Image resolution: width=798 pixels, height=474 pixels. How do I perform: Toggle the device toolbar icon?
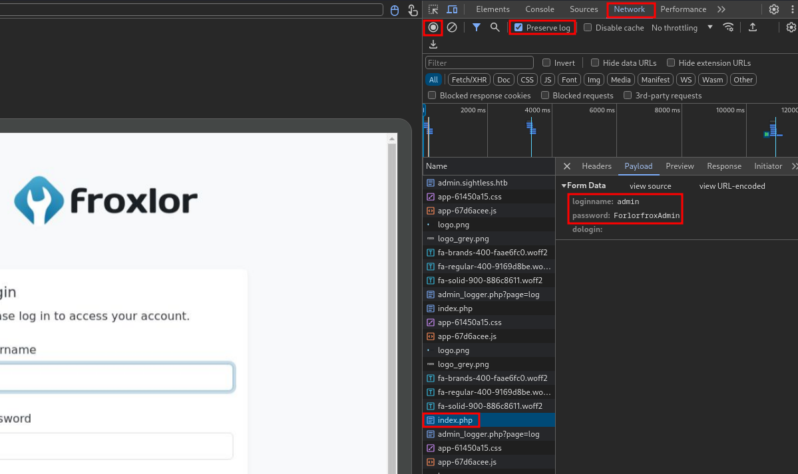(x=452, y=9)
